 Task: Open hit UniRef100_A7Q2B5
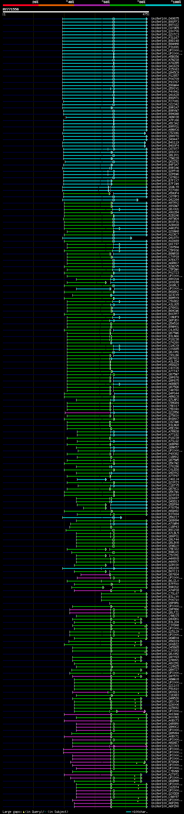coord(165,63)
